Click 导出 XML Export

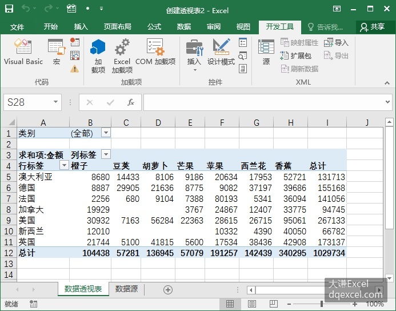click(336, 55)
